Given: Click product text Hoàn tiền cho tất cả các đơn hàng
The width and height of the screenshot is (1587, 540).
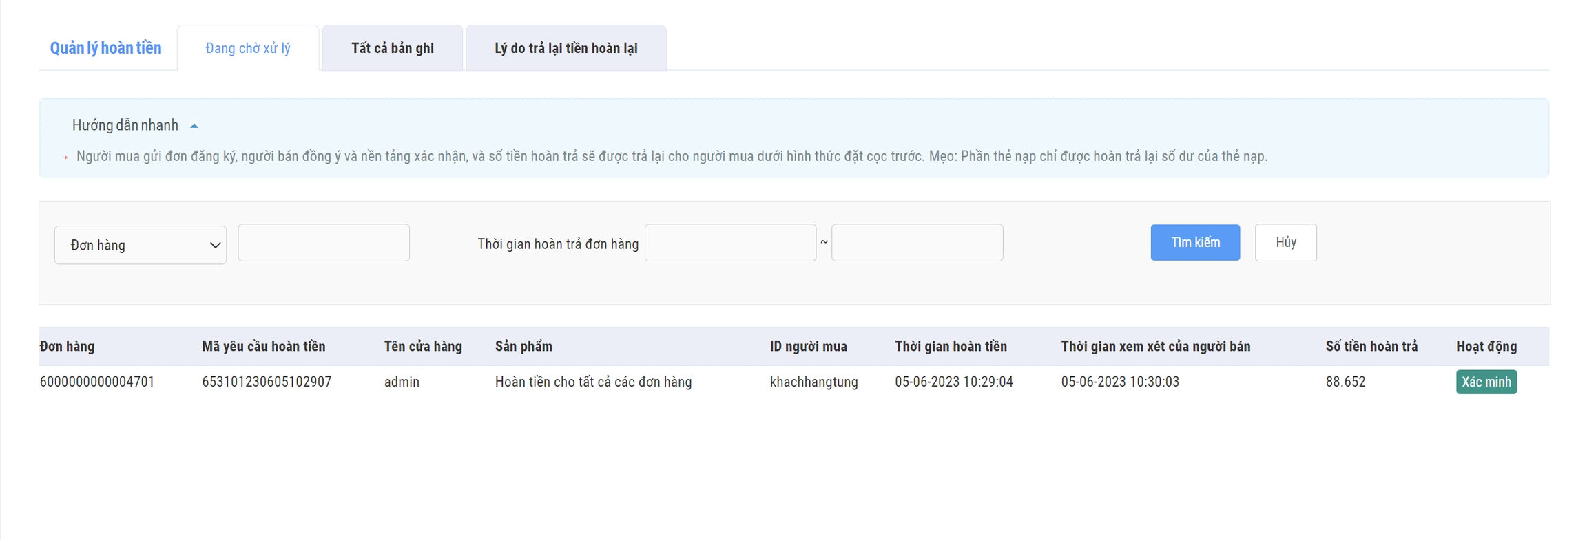Looking at the screenshot, I should tap(593, 382).
